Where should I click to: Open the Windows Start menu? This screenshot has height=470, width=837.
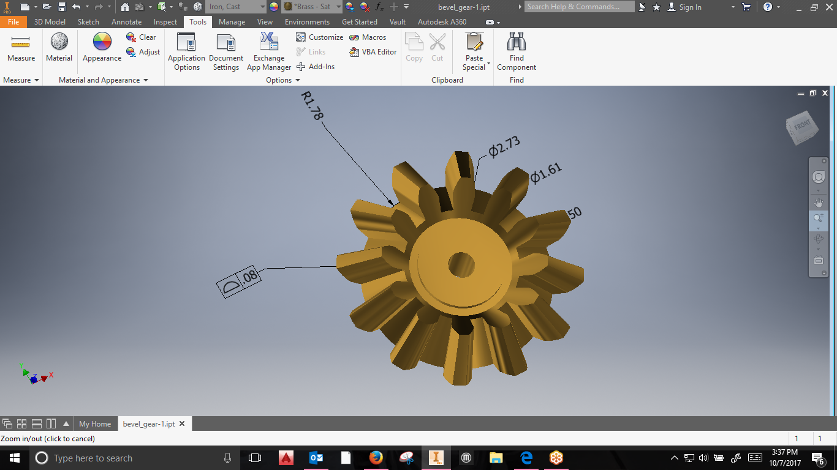tap(14, 458)
